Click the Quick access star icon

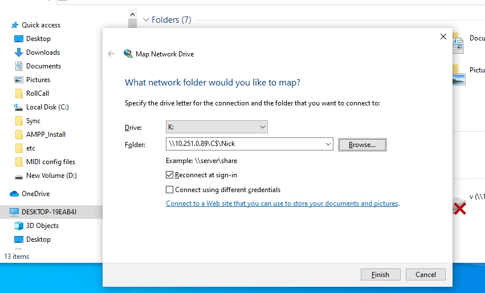point(15,25)
